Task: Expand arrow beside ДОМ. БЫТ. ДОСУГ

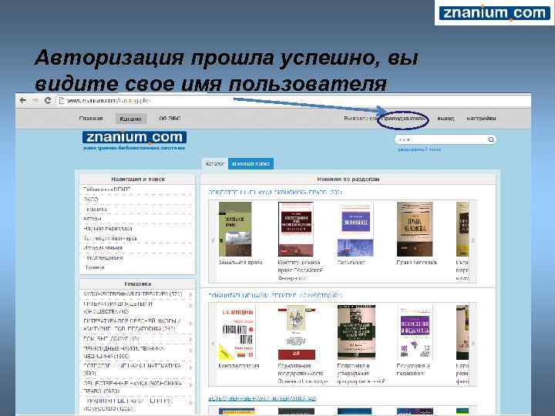Action: tap(191, 339)
